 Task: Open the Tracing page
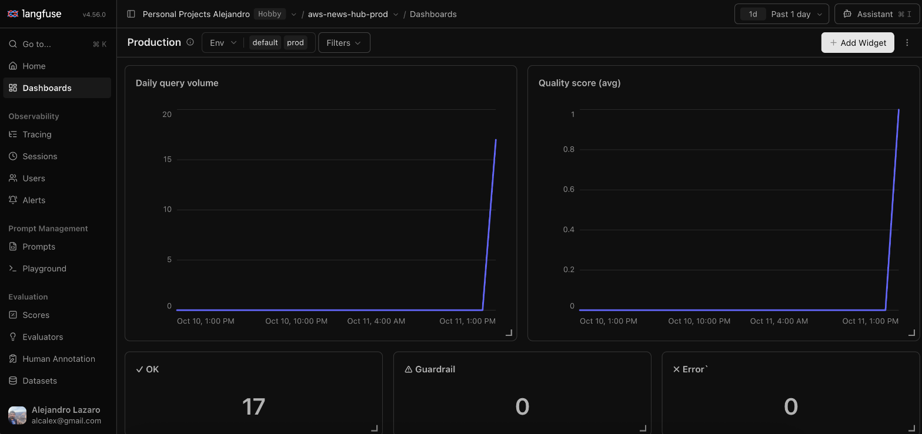[x=58, y=134]
